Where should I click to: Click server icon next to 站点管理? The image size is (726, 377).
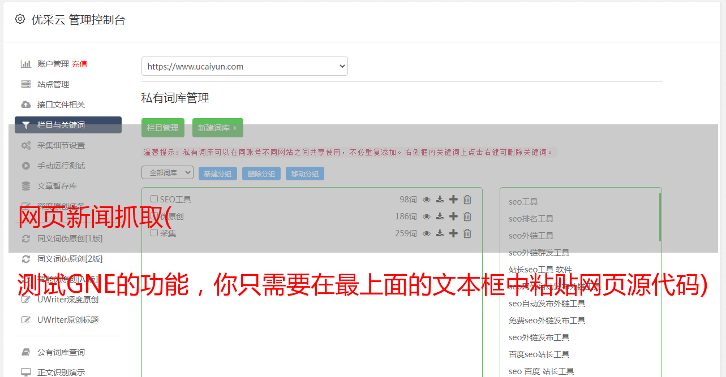[x=26, y=84]
